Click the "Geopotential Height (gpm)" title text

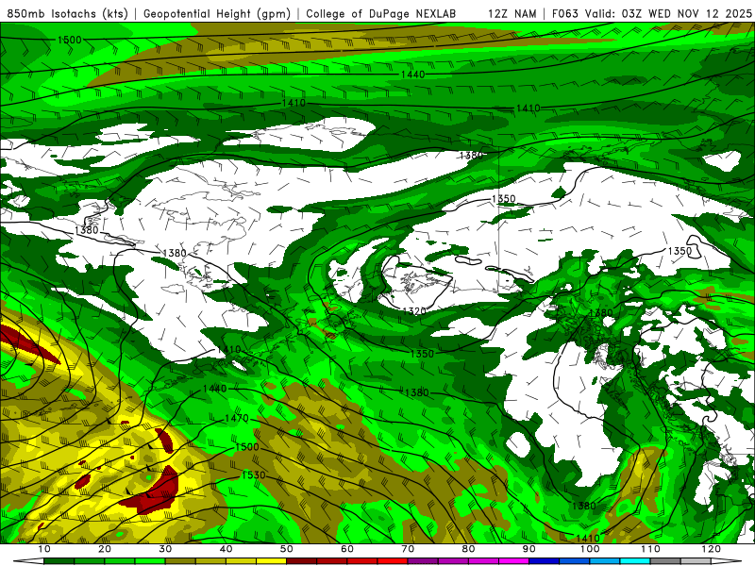pos(217,13)
